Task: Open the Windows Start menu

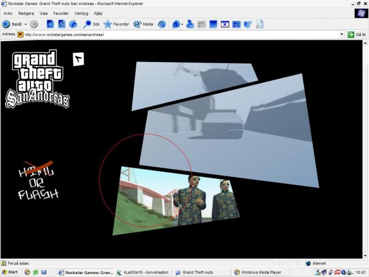Action: click(9, 273)
